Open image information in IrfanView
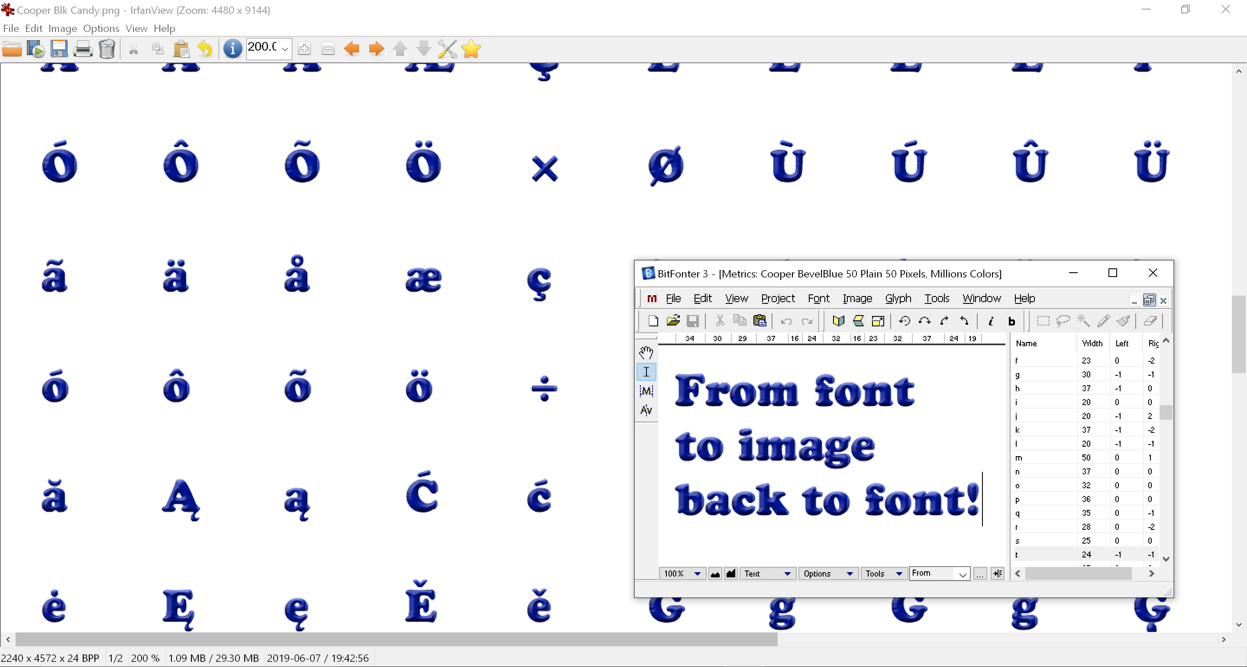This screenshot has height=667, width=1247. [233, 49]
